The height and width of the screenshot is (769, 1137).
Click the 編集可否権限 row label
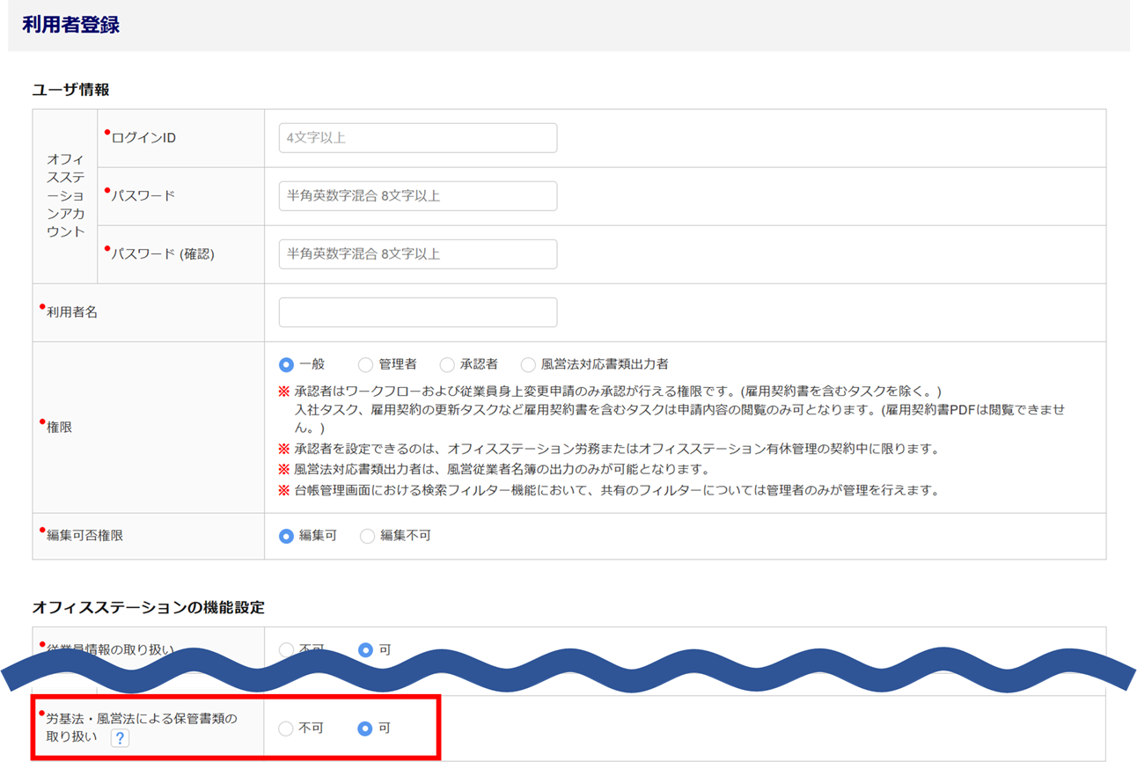(84, 536)
